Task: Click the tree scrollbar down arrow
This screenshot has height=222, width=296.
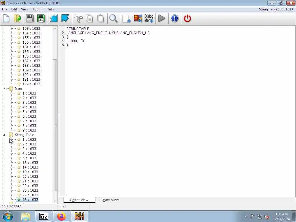Action: pos(55,201)
